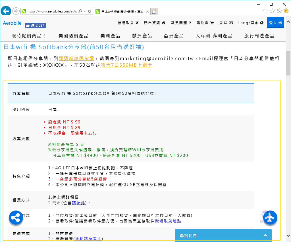Click the Aerobile site logo
The image size is (291, 242).
(12, 23)
